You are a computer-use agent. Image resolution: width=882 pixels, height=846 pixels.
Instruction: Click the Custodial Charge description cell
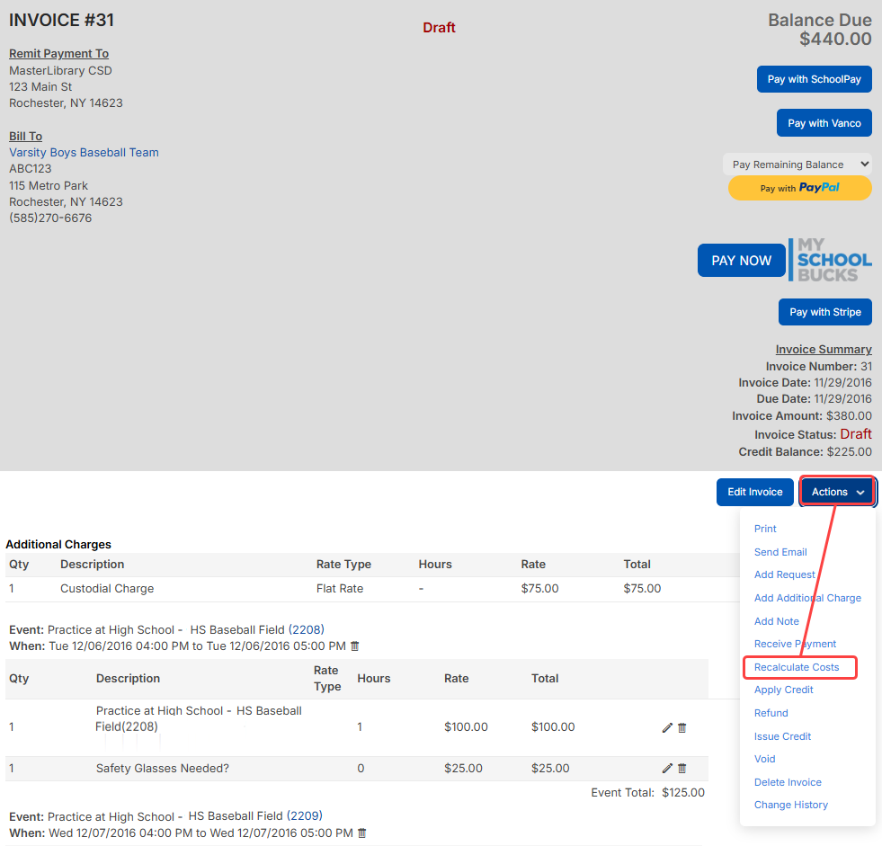pos(107,589)
